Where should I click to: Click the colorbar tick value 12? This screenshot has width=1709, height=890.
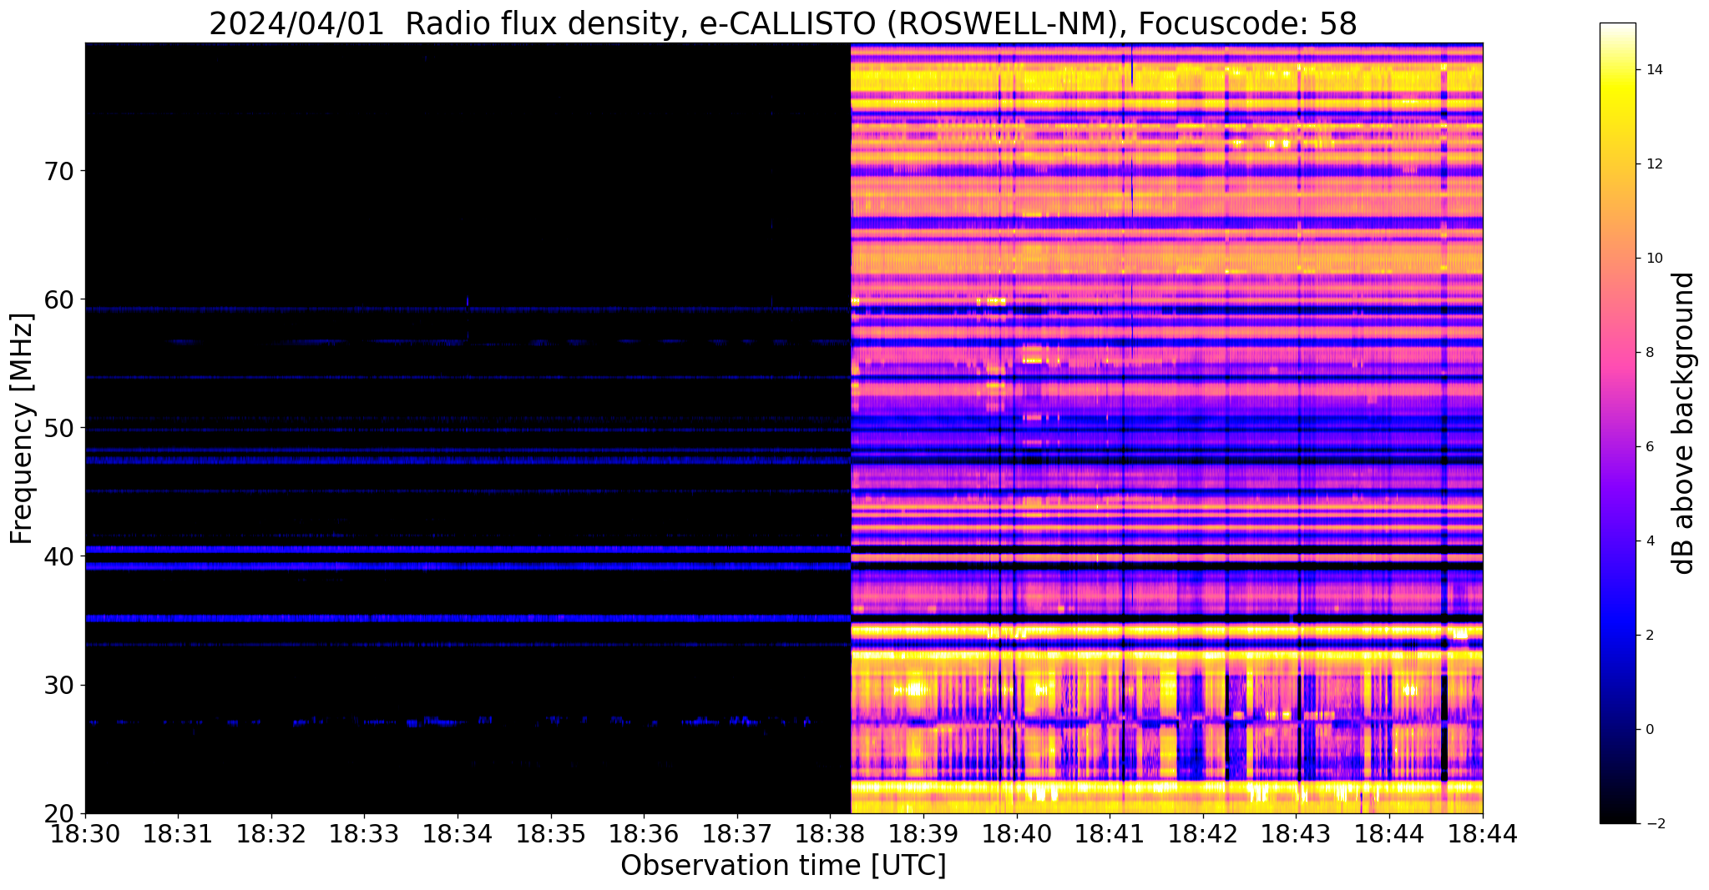(1653, 164)
